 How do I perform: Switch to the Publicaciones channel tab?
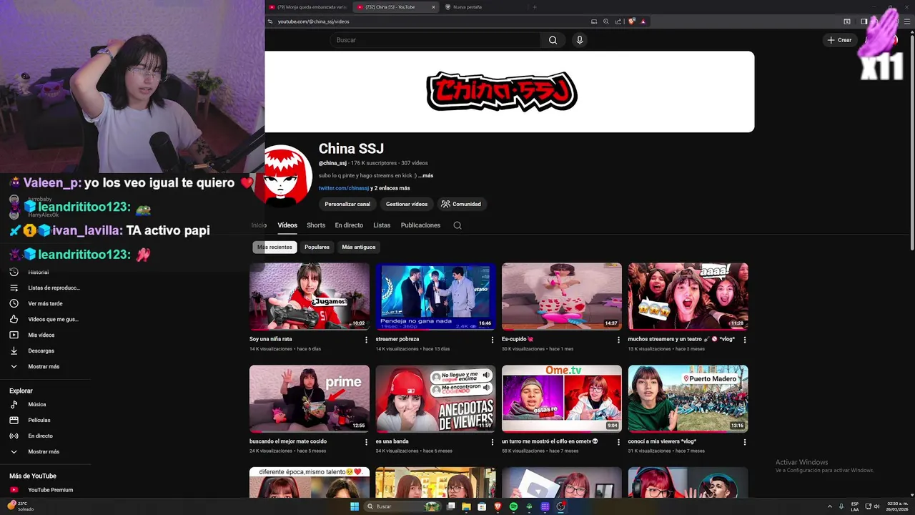point(420,225)
